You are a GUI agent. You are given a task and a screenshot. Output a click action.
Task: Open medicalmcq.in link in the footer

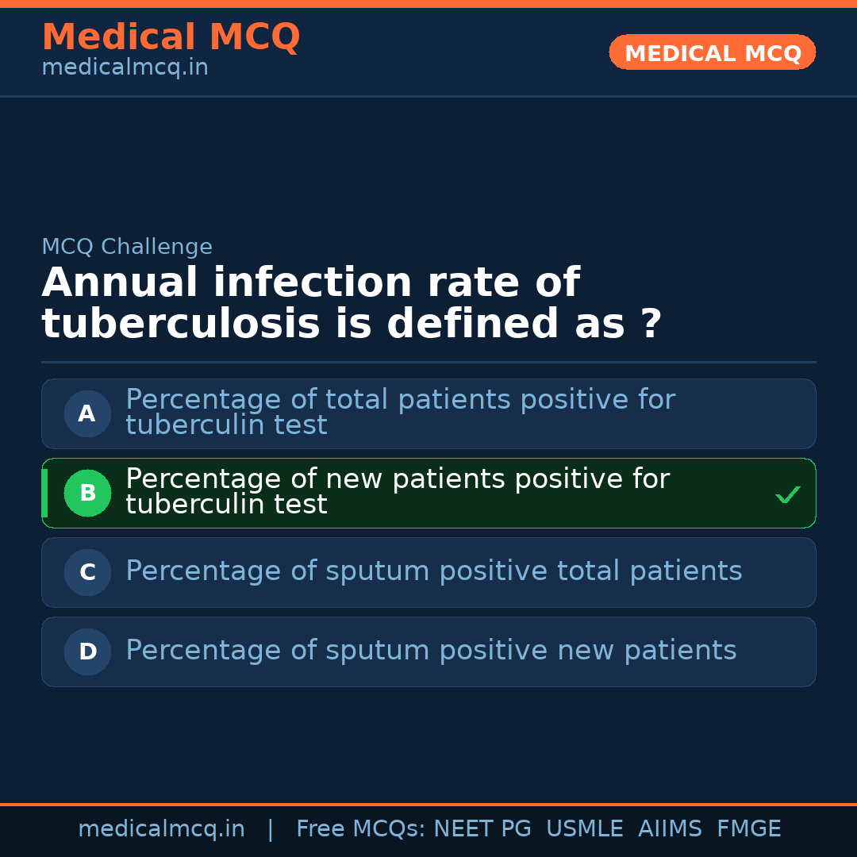161,829
